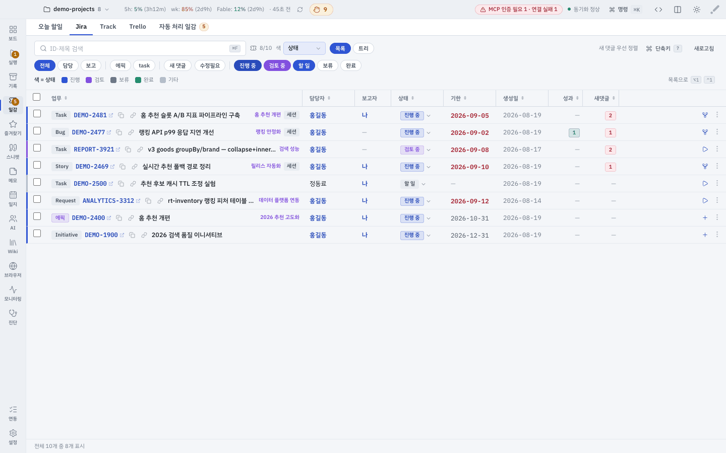Screen dimensions: 726x453
Task: Toggle the light/dark theme sun icon
Action: [x=697, y=10]
